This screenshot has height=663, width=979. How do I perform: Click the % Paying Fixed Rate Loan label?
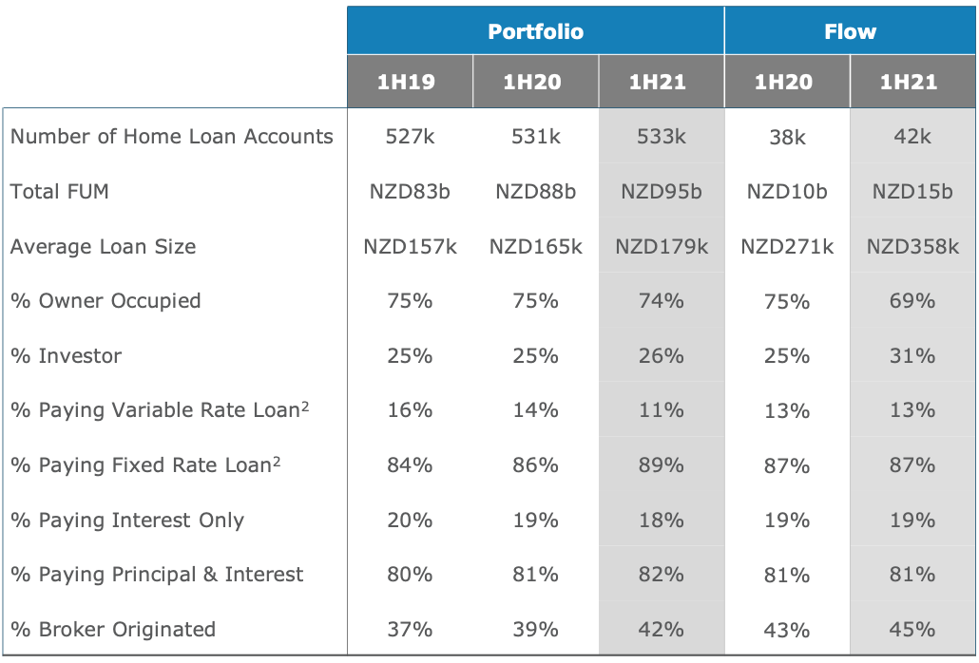145,465
